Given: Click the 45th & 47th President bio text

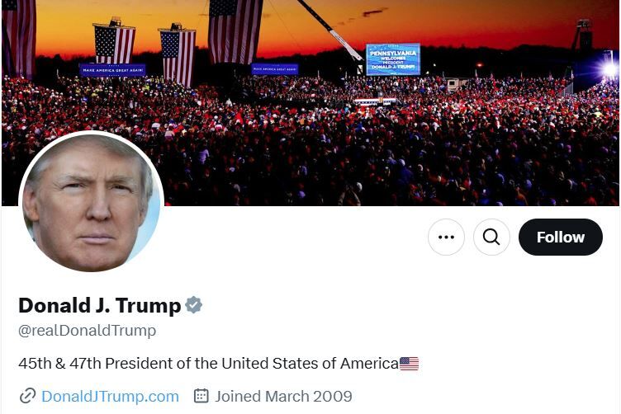Looking at the screenshot, I should 208,364.
